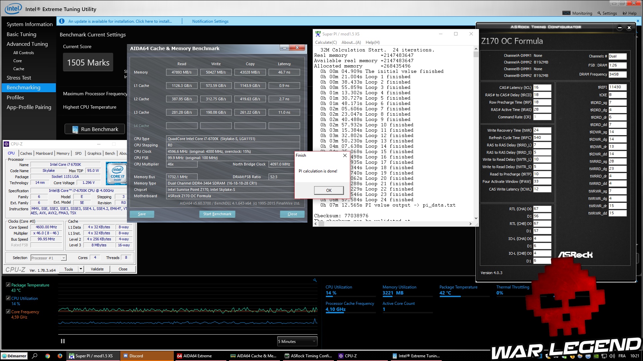Uncheck the Package Temperature checkbox
This screenshot has width=643, height=361.
[8, 285]
